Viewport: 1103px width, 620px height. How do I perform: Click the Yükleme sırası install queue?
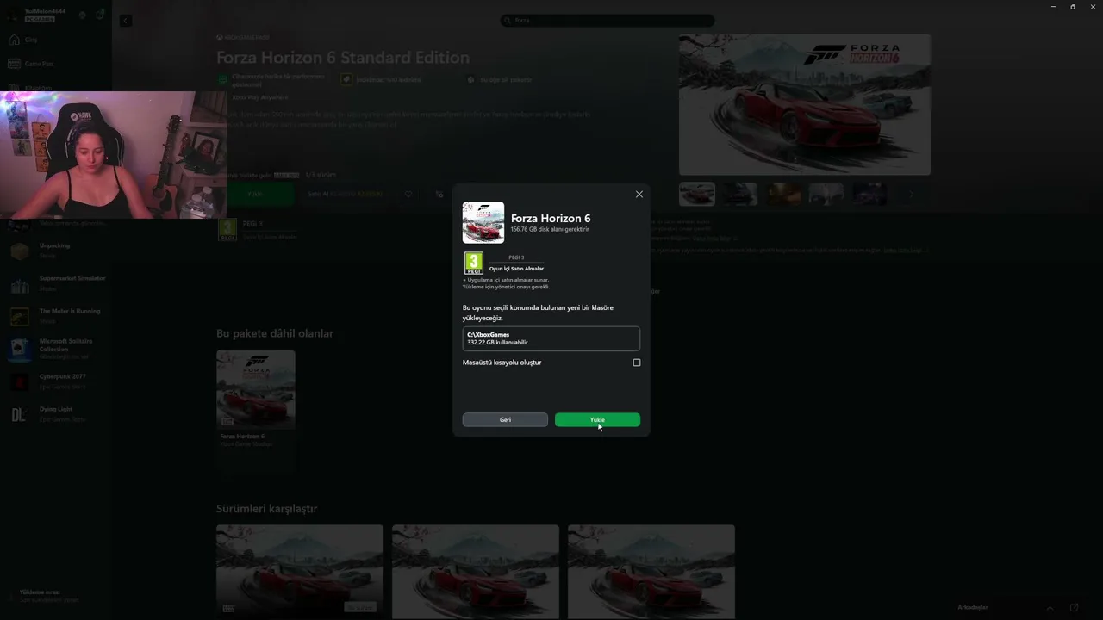pyautogui.click(x=49, y=595)
